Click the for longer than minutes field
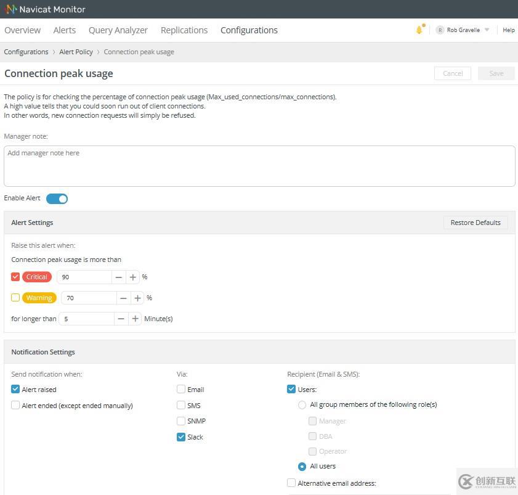The height and width of the screenshot is (495, 518). point(87,319)
